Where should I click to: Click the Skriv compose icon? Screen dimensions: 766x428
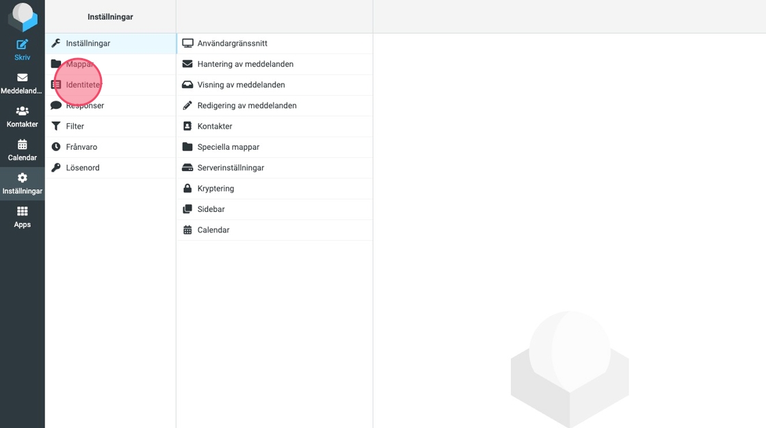coord(22,45)
